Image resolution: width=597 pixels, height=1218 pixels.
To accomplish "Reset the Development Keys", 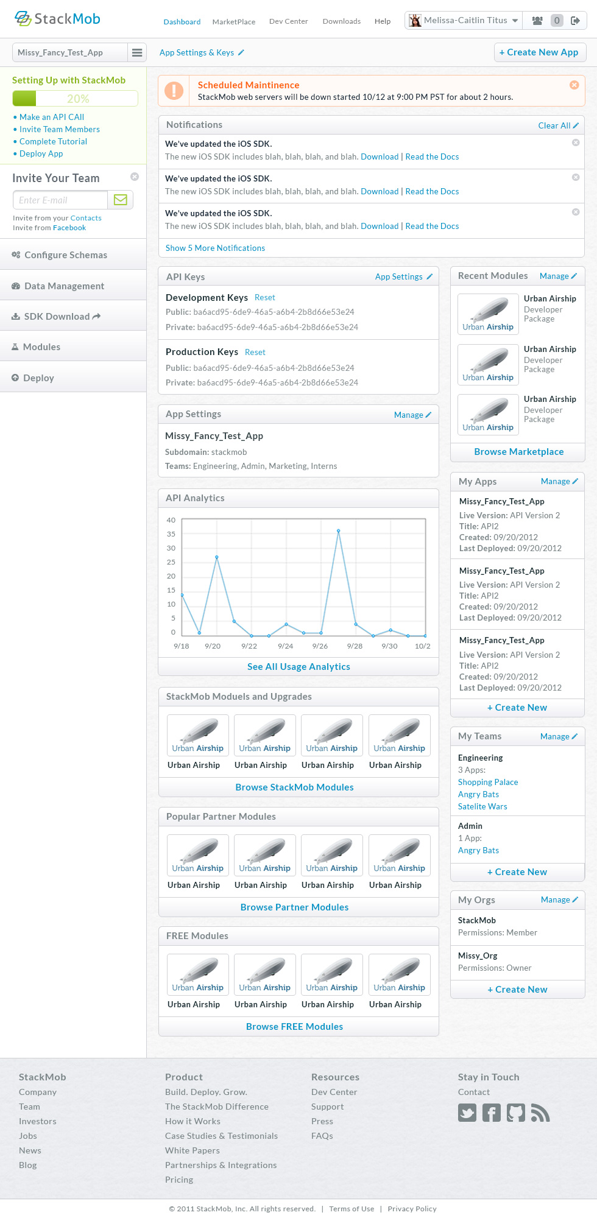I will point(265,297).
